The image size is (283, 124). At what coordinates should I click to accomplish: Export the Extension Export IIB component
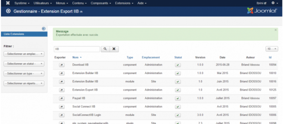[62, 90]
